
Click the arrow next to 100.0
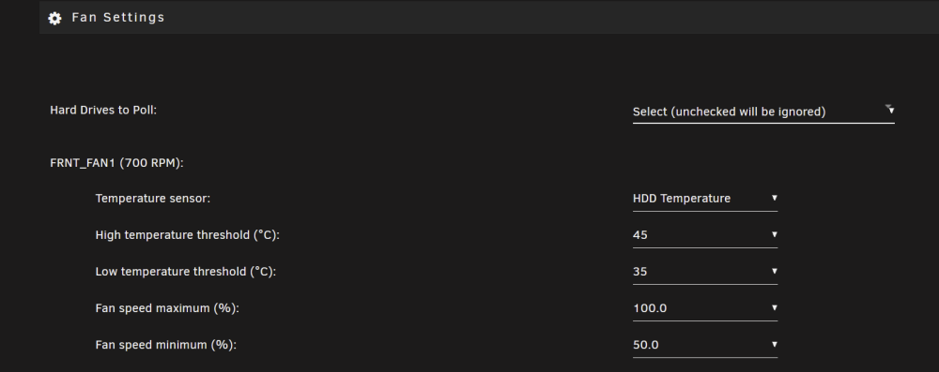[x=775, y=307]
